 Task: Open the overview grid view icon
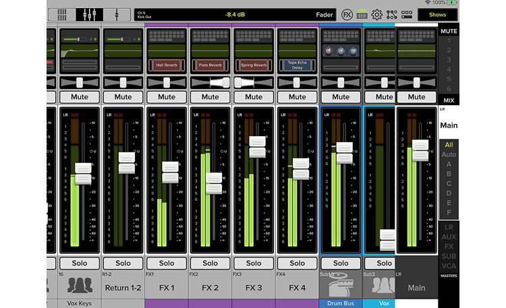(x=62, y=15)
